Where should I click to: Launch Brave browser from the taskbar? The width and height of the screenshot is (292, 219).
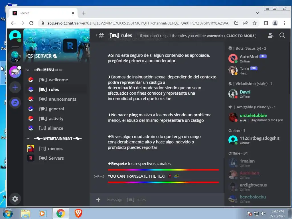pyautogui.click(x=78, y=214)
